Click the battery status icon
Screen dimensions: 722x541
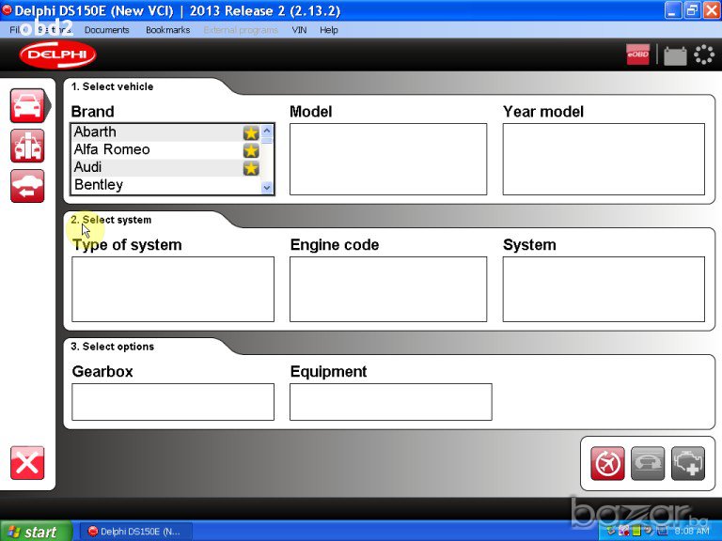click(674, 55)
